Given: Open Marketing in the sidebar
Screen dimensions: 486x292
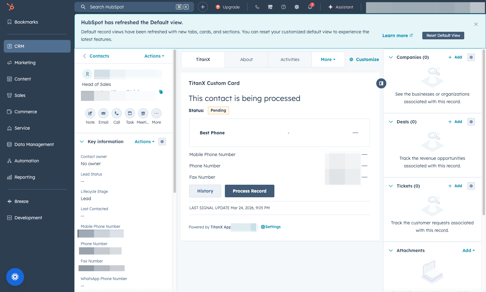Looking at the screenshot, I should click(x=37, y=63).
